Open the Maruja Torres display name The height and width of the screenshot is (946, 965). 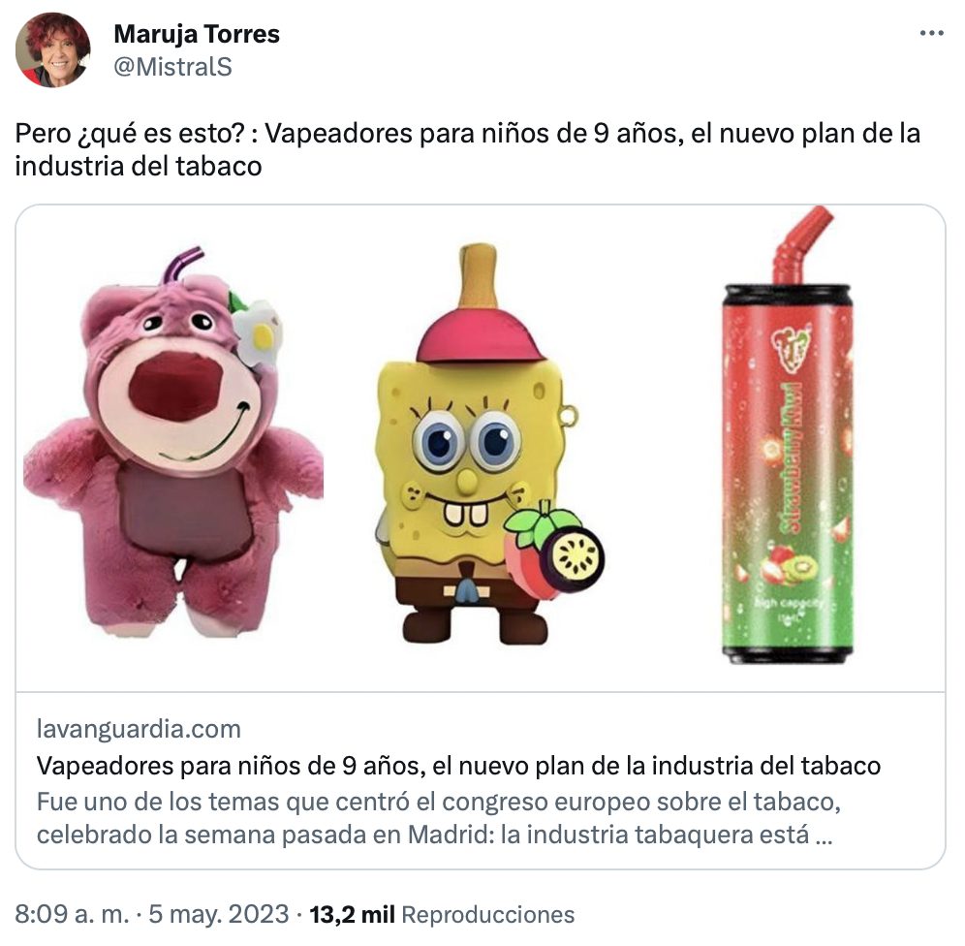coord(197,34)
